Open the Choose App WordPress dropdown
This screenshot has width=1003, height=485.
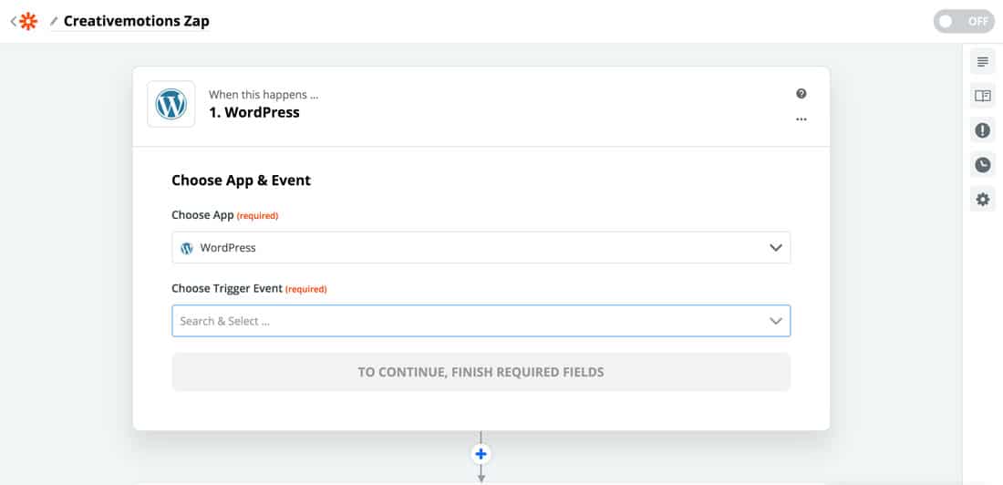(481, 248)
